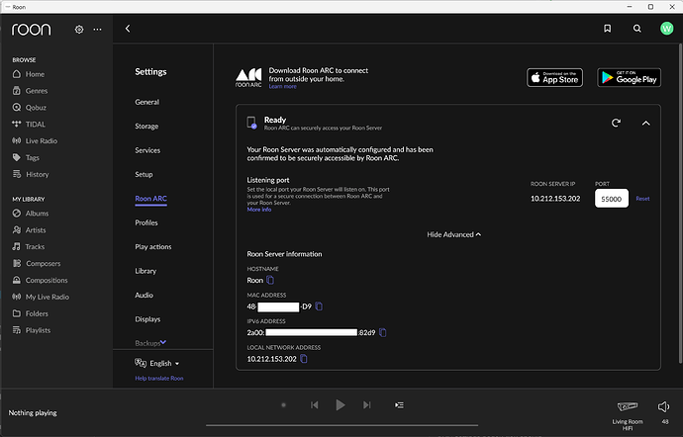Open the W profile avatar
683x437 pixels.
(666, 29)
